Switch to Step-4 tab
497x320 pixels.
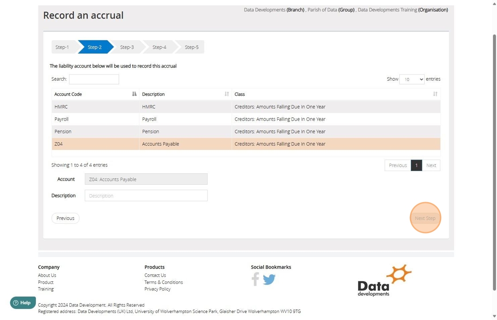pos(159,47)
